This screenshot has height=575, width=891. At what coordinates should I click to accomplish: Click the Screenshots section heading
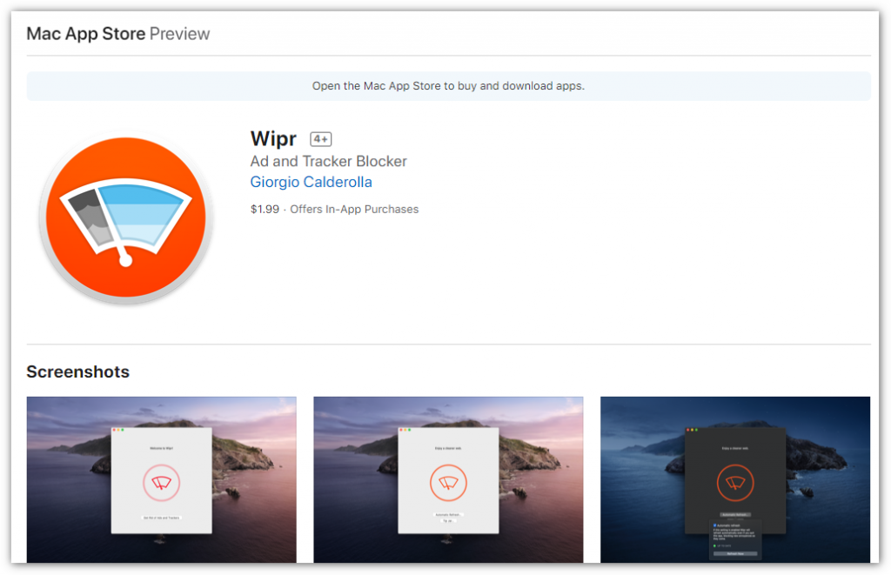[x=77, y=371]
